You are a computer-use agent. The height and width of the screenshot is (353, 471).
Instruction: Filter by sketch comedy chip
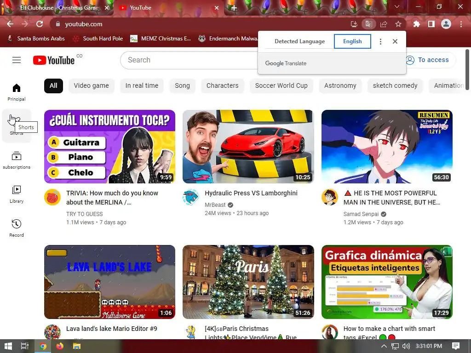tap(395, 86)
